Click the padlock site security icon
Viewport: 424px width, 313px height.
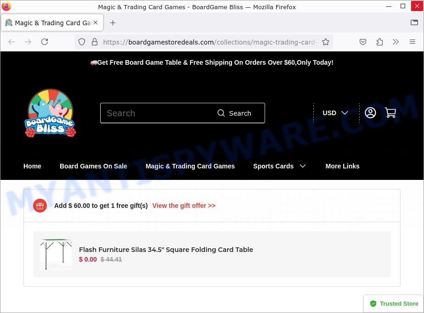[94, 42]
